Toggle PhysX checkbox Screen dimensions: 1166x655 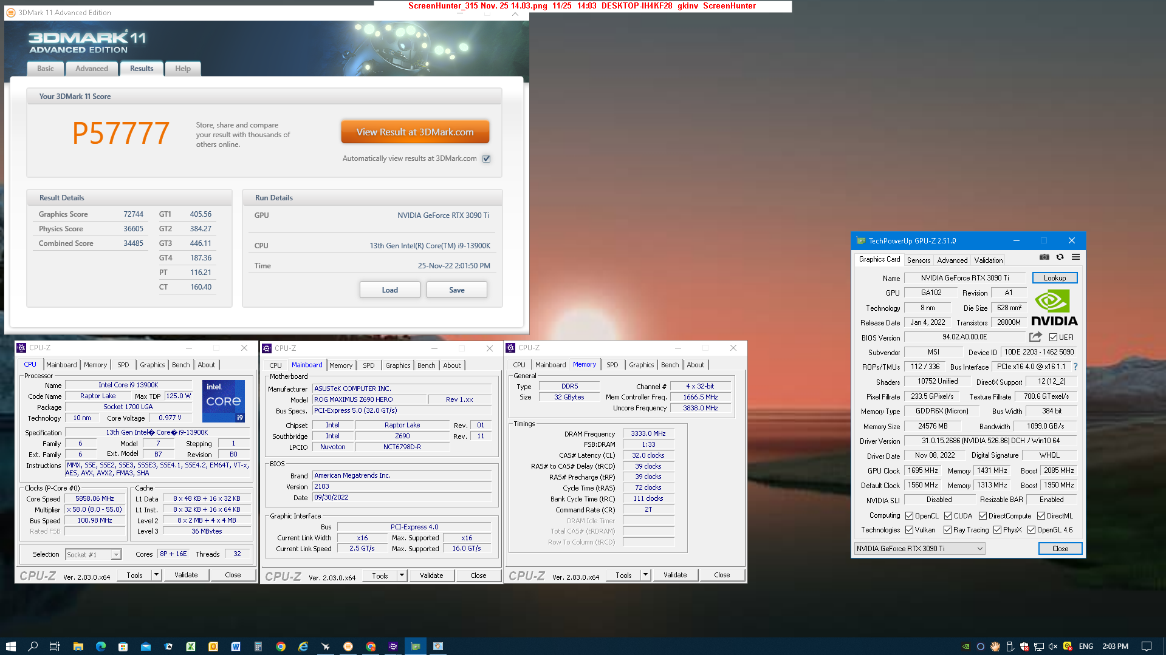(997, 530)
